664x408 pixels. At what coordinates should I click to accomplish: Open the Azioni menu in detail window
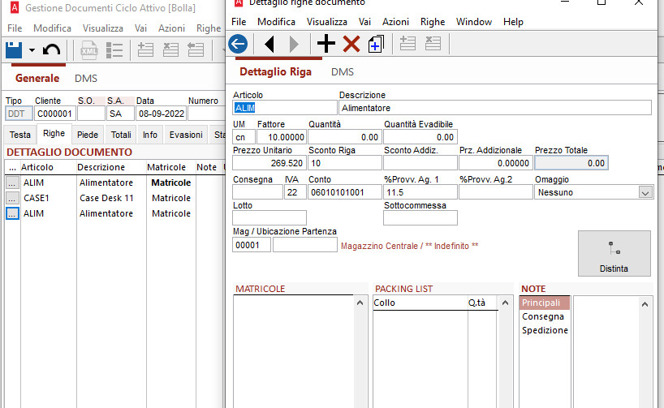[x=395, y=22]
